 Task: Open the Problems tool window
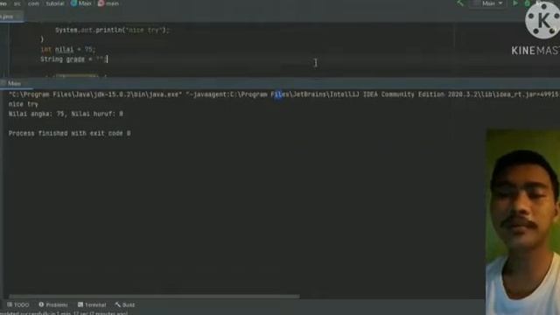click(x=53, y=305)
